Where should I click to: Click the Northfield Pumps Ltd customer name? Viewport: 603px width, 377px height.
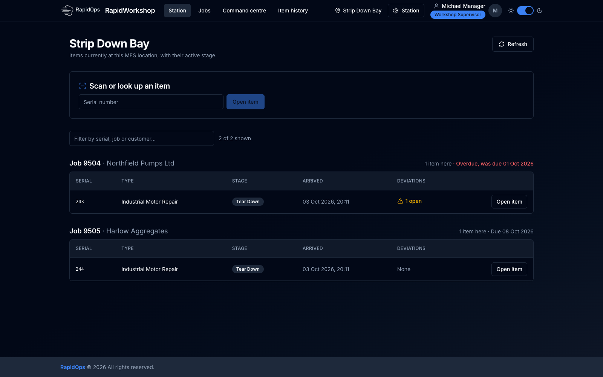click(141, 163)
